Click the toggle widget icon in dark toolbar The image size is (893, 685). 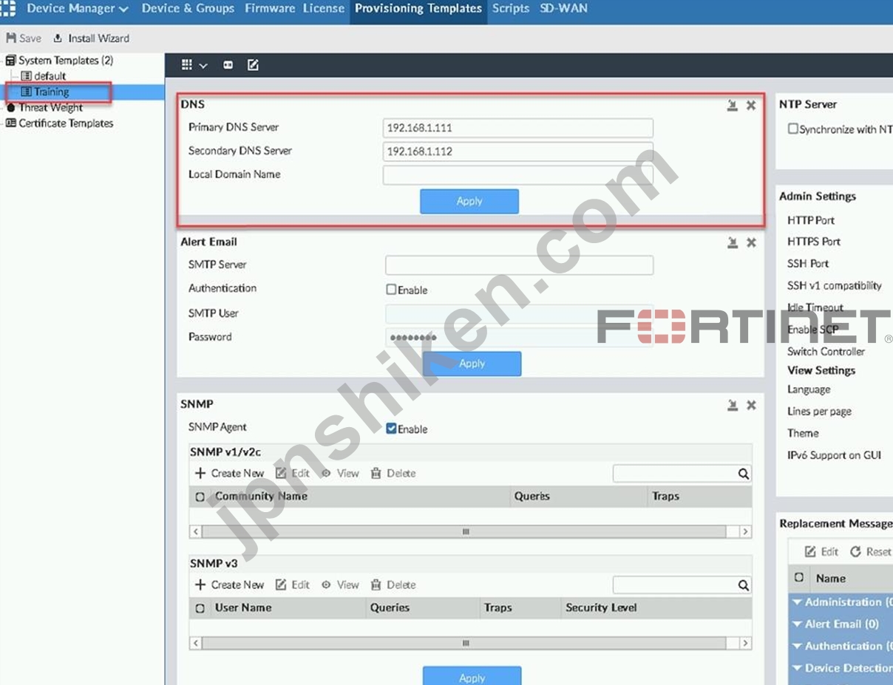pyautogui.click(x=228, y=65)
